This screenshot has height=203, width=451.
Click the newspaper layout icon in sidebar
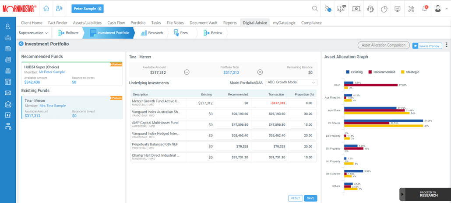[x=8, y=82]
